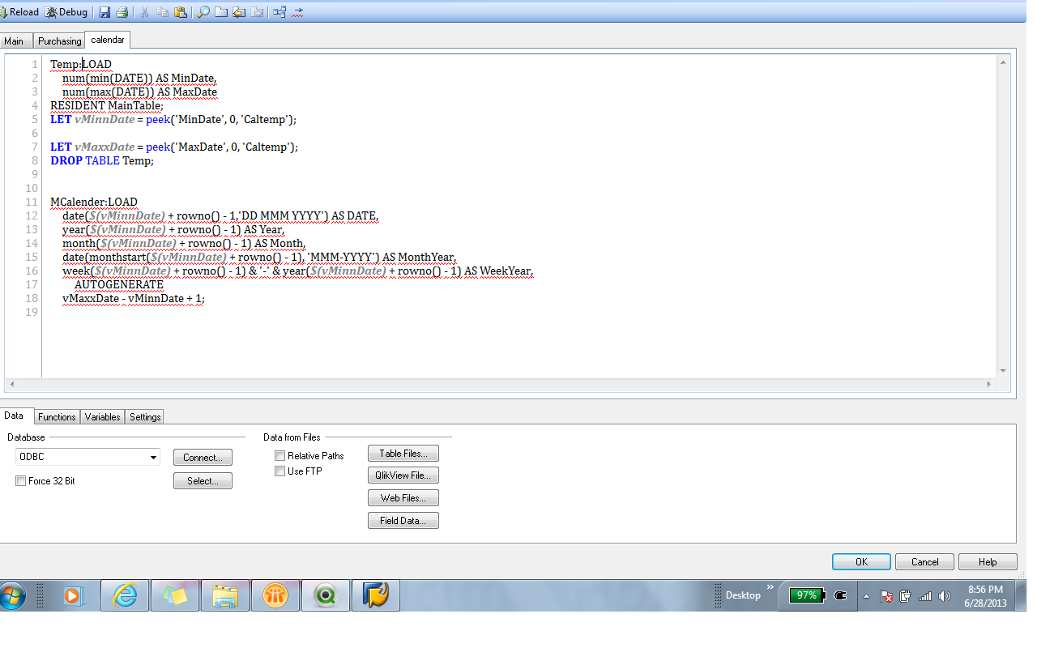
Task: Click 'vMaxxDate - vMinnDate + 1;' line
Action: pos(134,298)
